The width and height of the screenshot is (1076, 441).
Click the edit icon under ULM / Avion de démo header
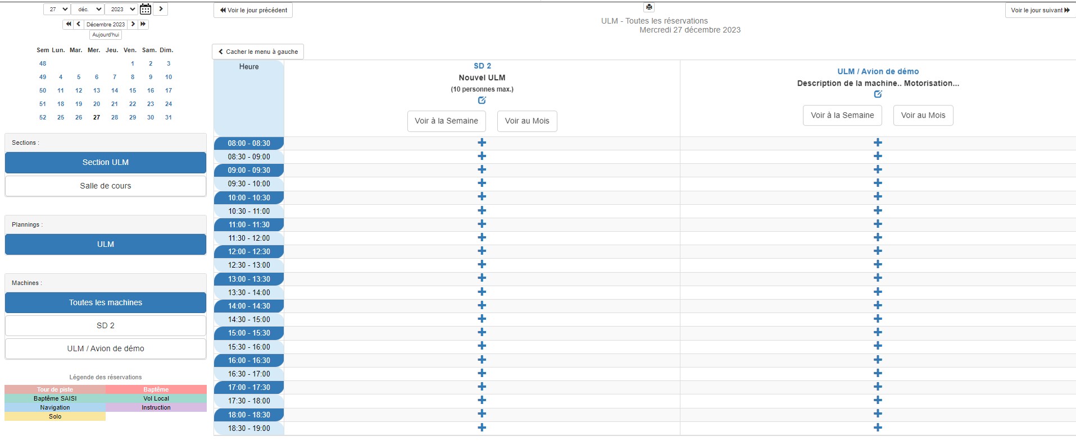[878, 94]
